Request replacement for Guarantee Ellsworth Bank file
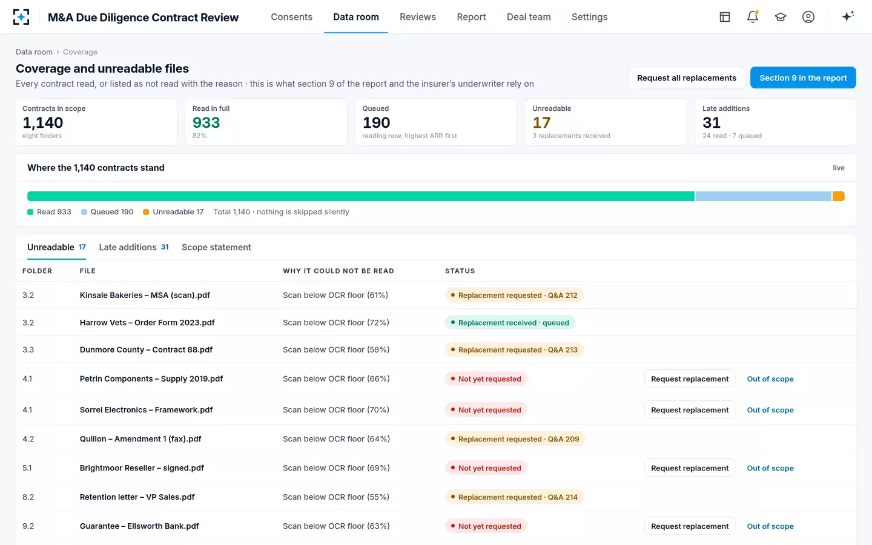The image size is (872, 545). 690,526
